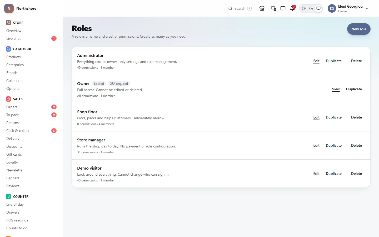Click the STORE section icon

click(8, 23)
